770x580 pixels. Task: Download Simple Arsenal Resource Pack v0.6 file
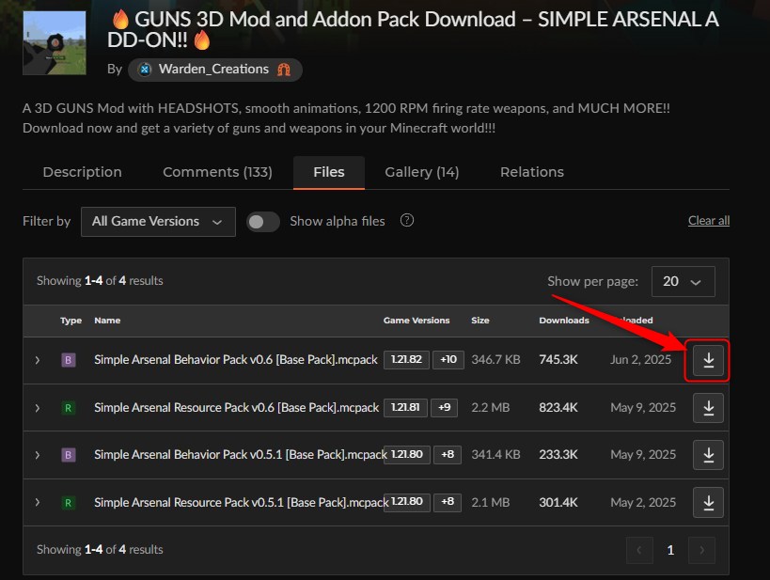point(708,408)
